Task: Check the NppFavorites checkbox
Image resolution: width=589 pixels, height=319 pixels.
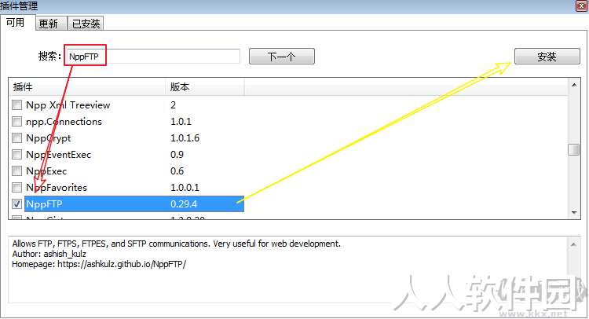Action: [x=16, y=187]
